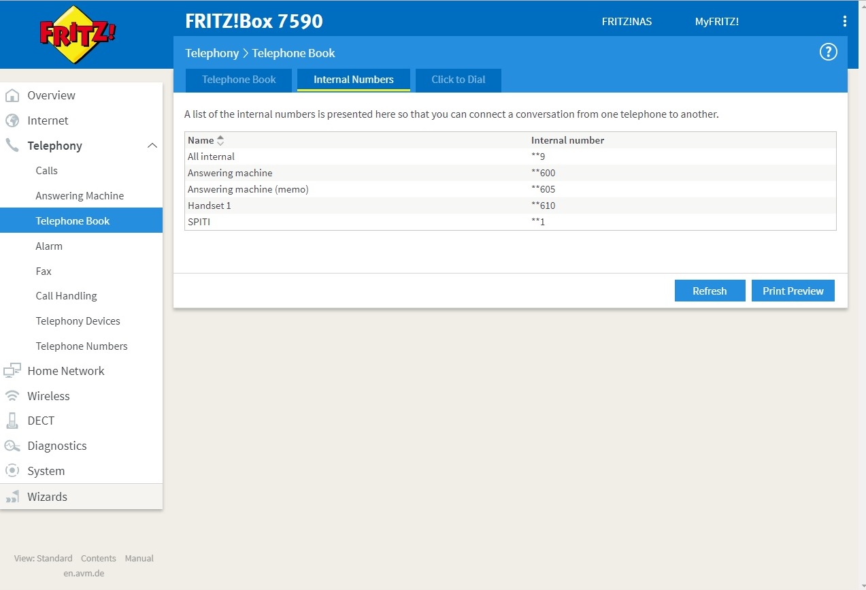Click the Wizards icon
866x590 pixels.
tap(12, 497)
